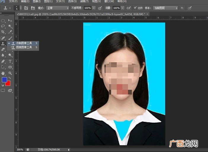This screenshot has width=208, height=152.
Task: Reset to default foreground/background colors
Action: tap(2, 85)
